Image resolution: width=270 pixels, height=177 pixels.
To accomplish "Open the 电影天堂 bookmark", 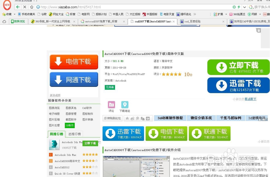I will point(167,14).
